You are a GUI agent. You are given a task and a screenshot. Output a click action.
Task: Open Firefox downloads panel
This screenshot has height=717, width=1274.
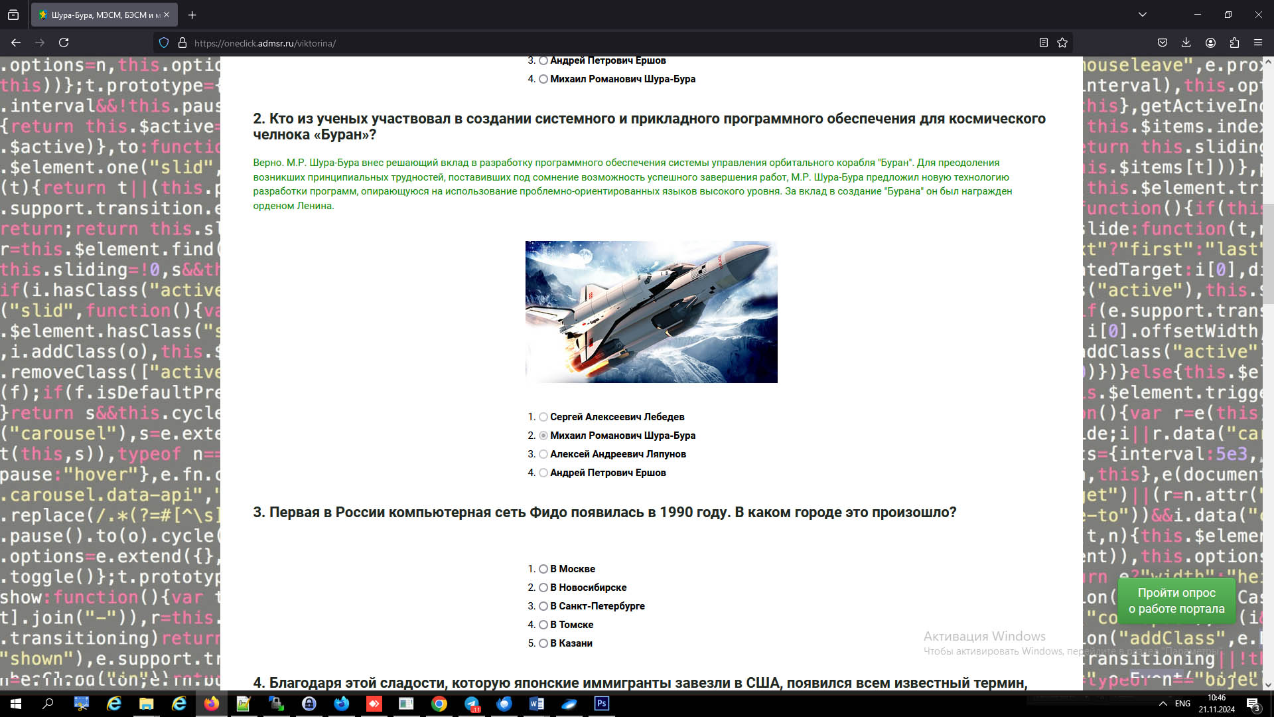pyautogui.click(x=1186, y=42)
